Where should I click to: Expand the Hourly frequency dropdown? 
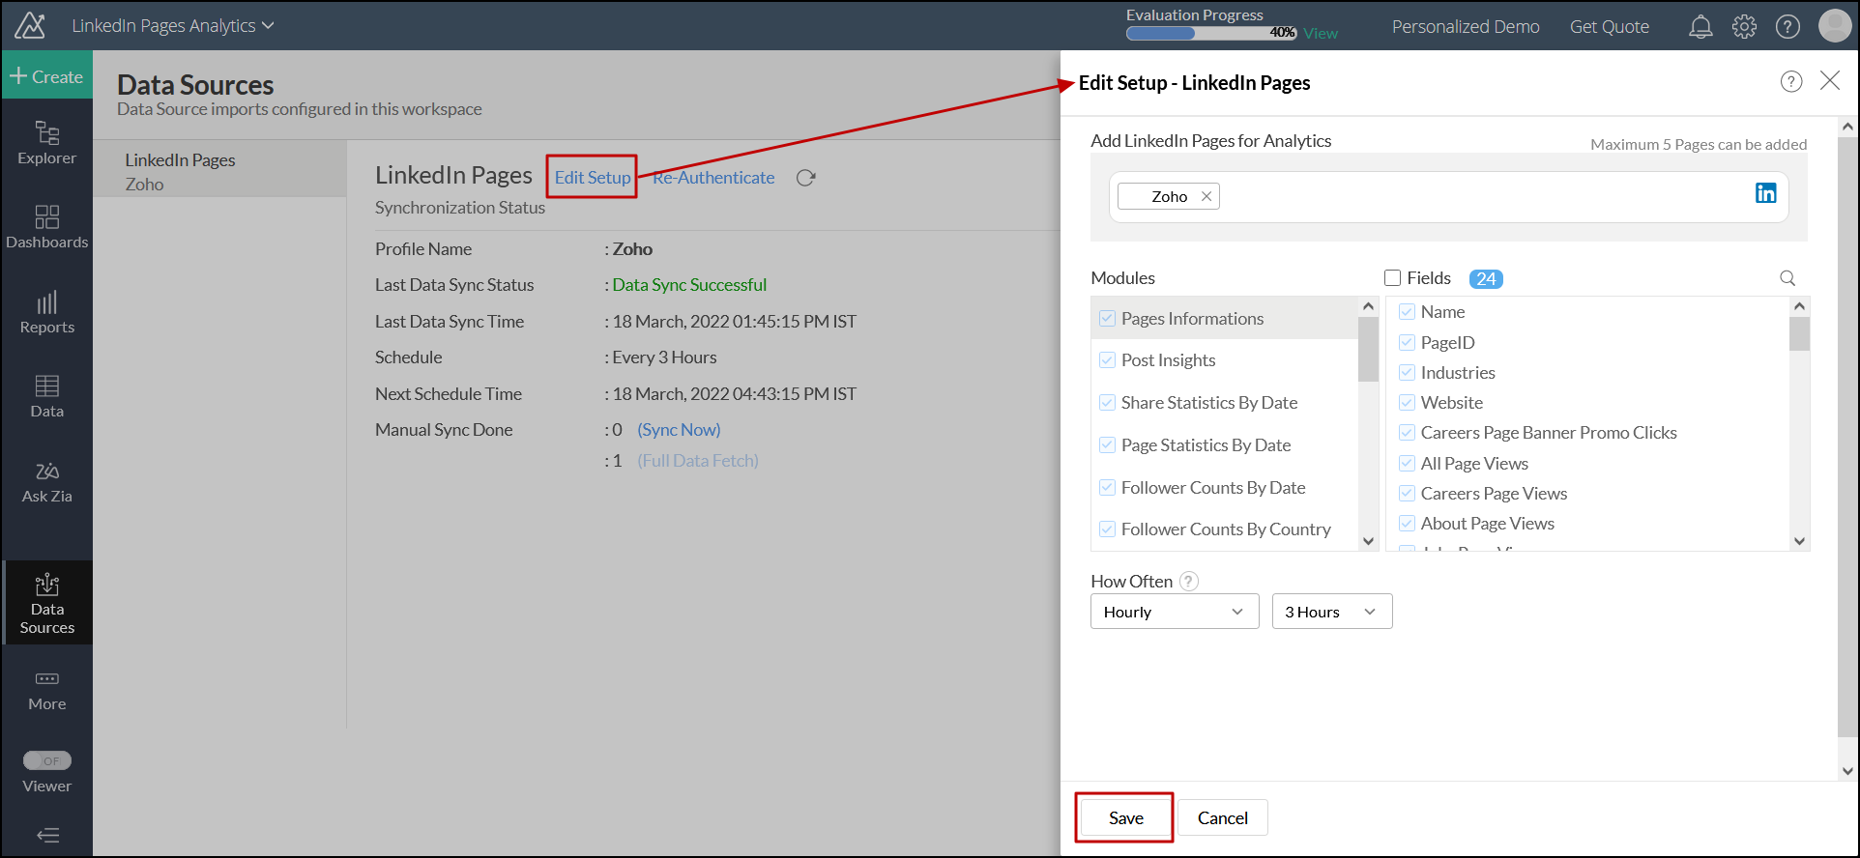click(1174, 612)
